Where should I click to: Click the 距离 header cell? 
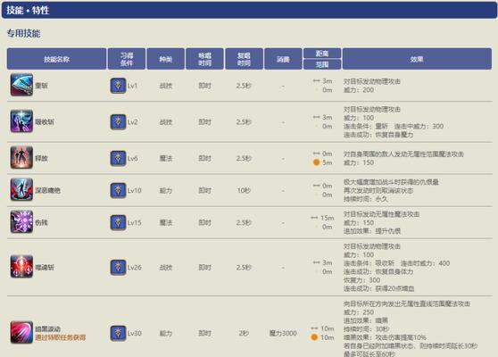click(x=322, y=54)
